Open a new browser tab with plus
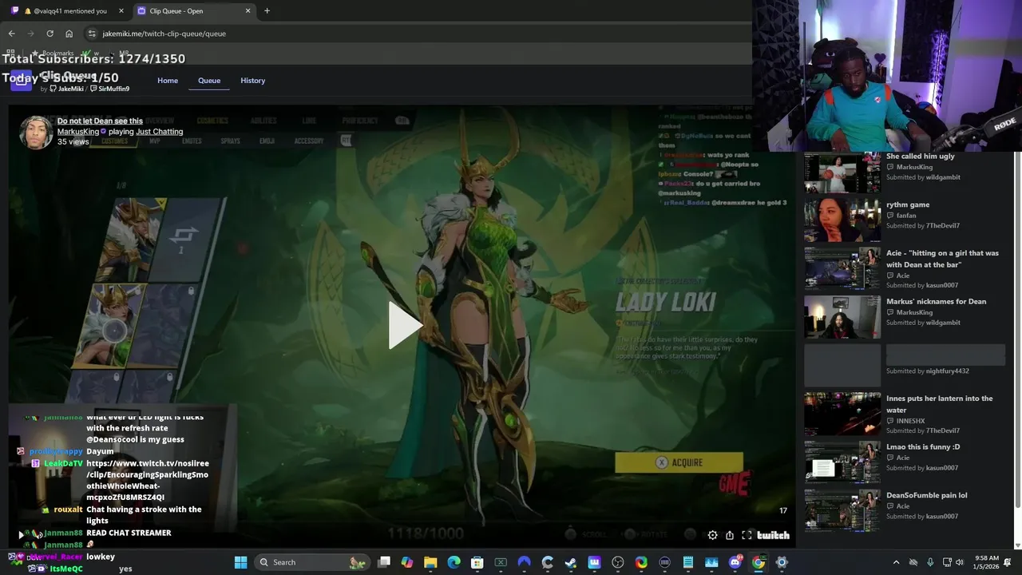Viewport: 1022px width, 575px height. 267,11
